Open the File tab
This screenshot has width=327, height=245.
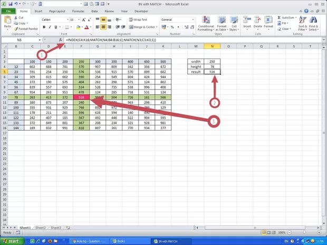[8, 11]
